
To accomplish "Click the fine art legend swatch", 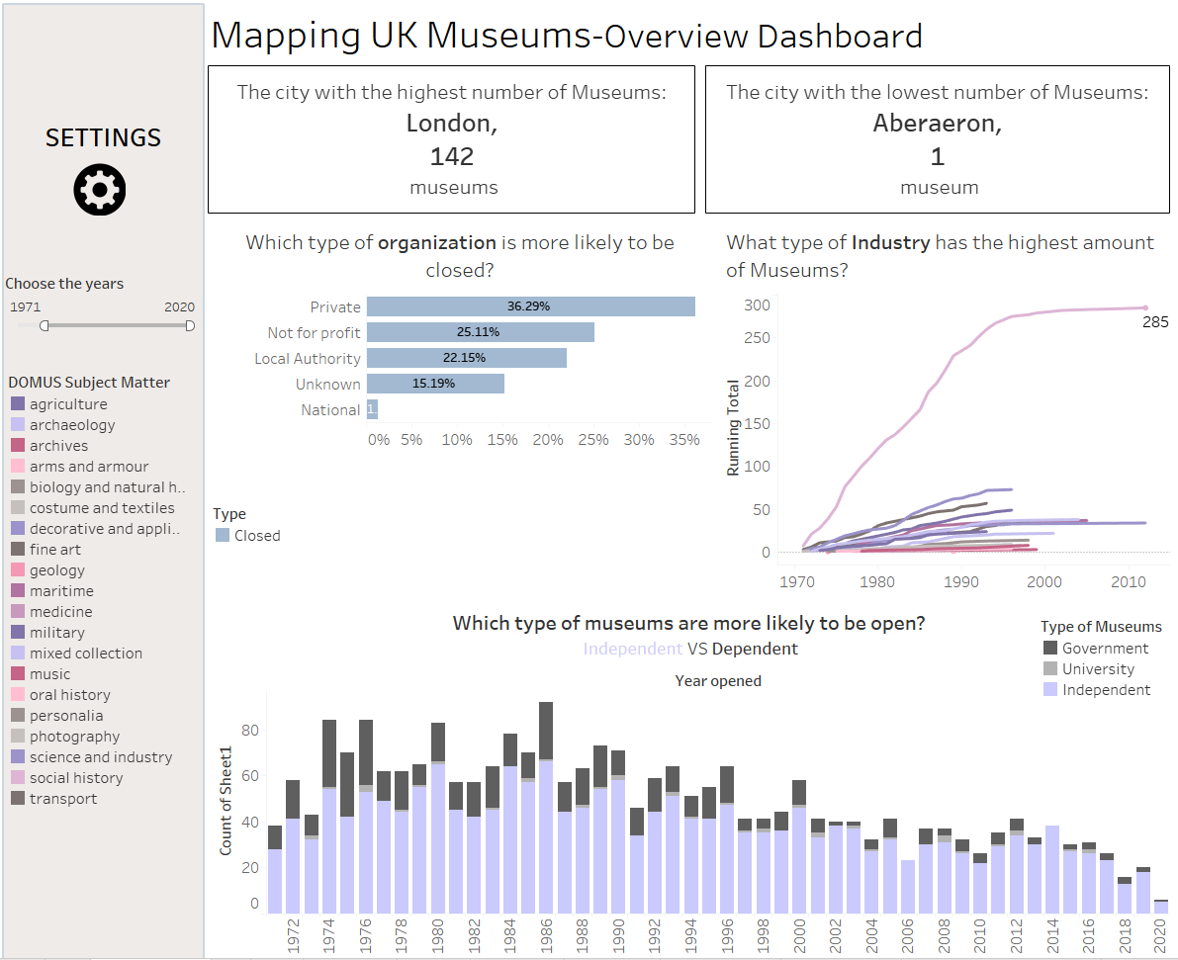I will click(18, 549).
